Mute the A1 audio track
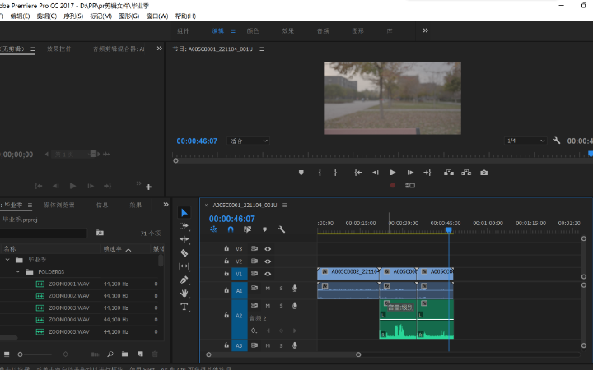This screenshot has height=370, width=593. (x=268, y=289)
